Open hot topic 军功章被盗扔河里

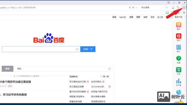coord(78,82)
